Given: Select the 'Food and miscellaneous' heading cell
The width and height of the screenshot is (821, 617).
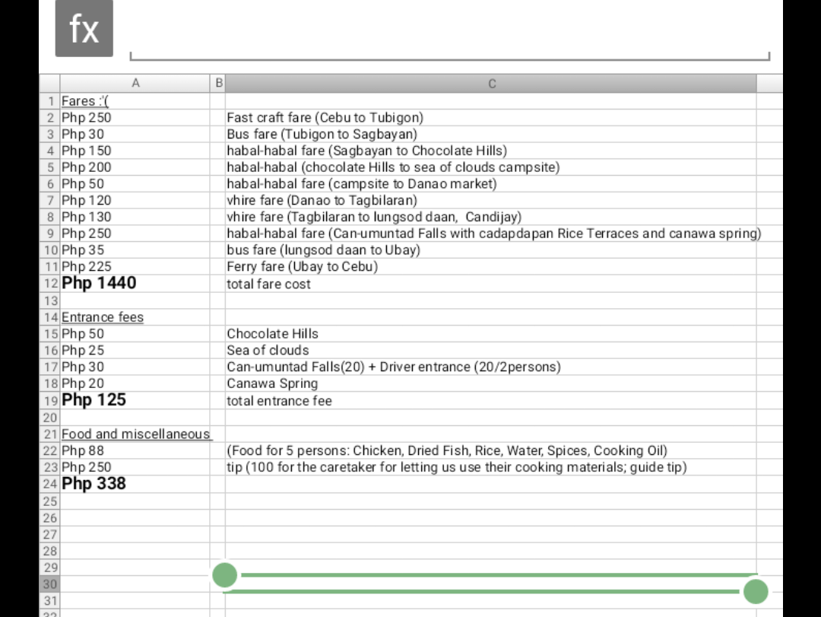Looking at the screenshot, I should pyautogui.click(x=135, y=434).
